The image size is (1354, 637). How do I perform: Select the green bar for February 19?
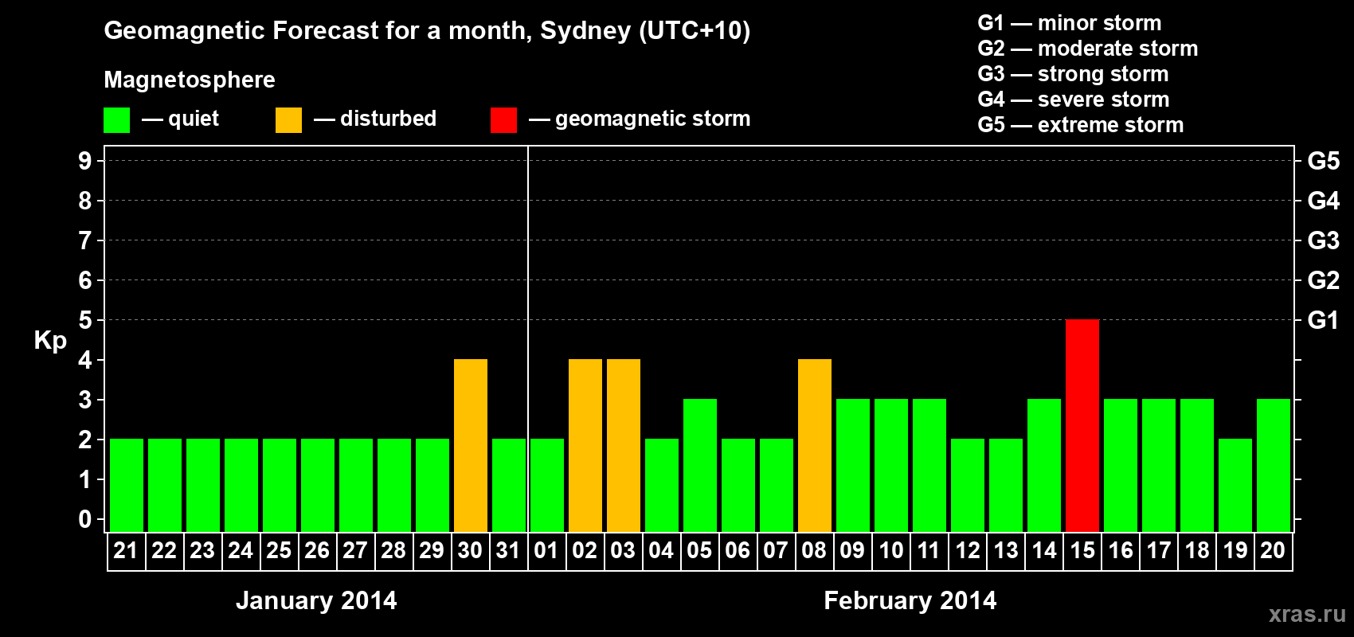click(x=1235, y=486)
